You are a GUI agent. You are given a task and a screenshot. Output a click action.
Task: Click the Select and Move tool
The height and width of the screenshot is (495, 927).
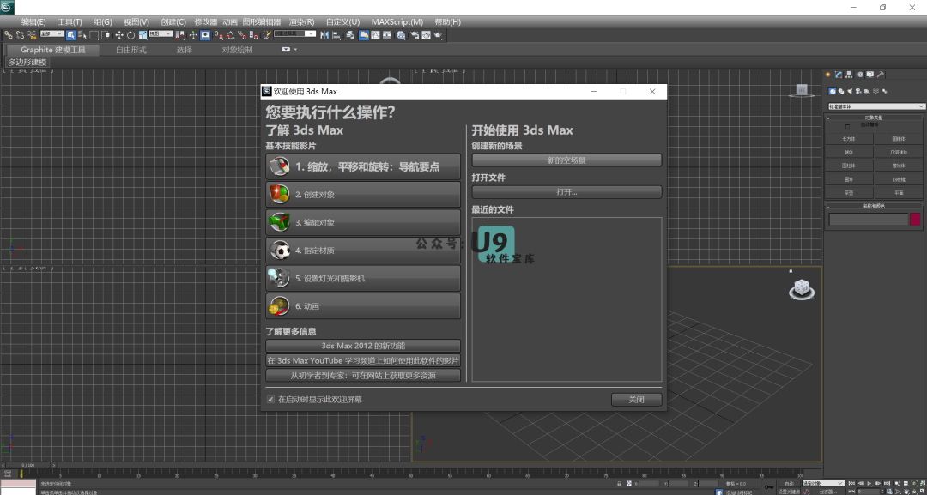pyautogui.click(x=119, y=35)
